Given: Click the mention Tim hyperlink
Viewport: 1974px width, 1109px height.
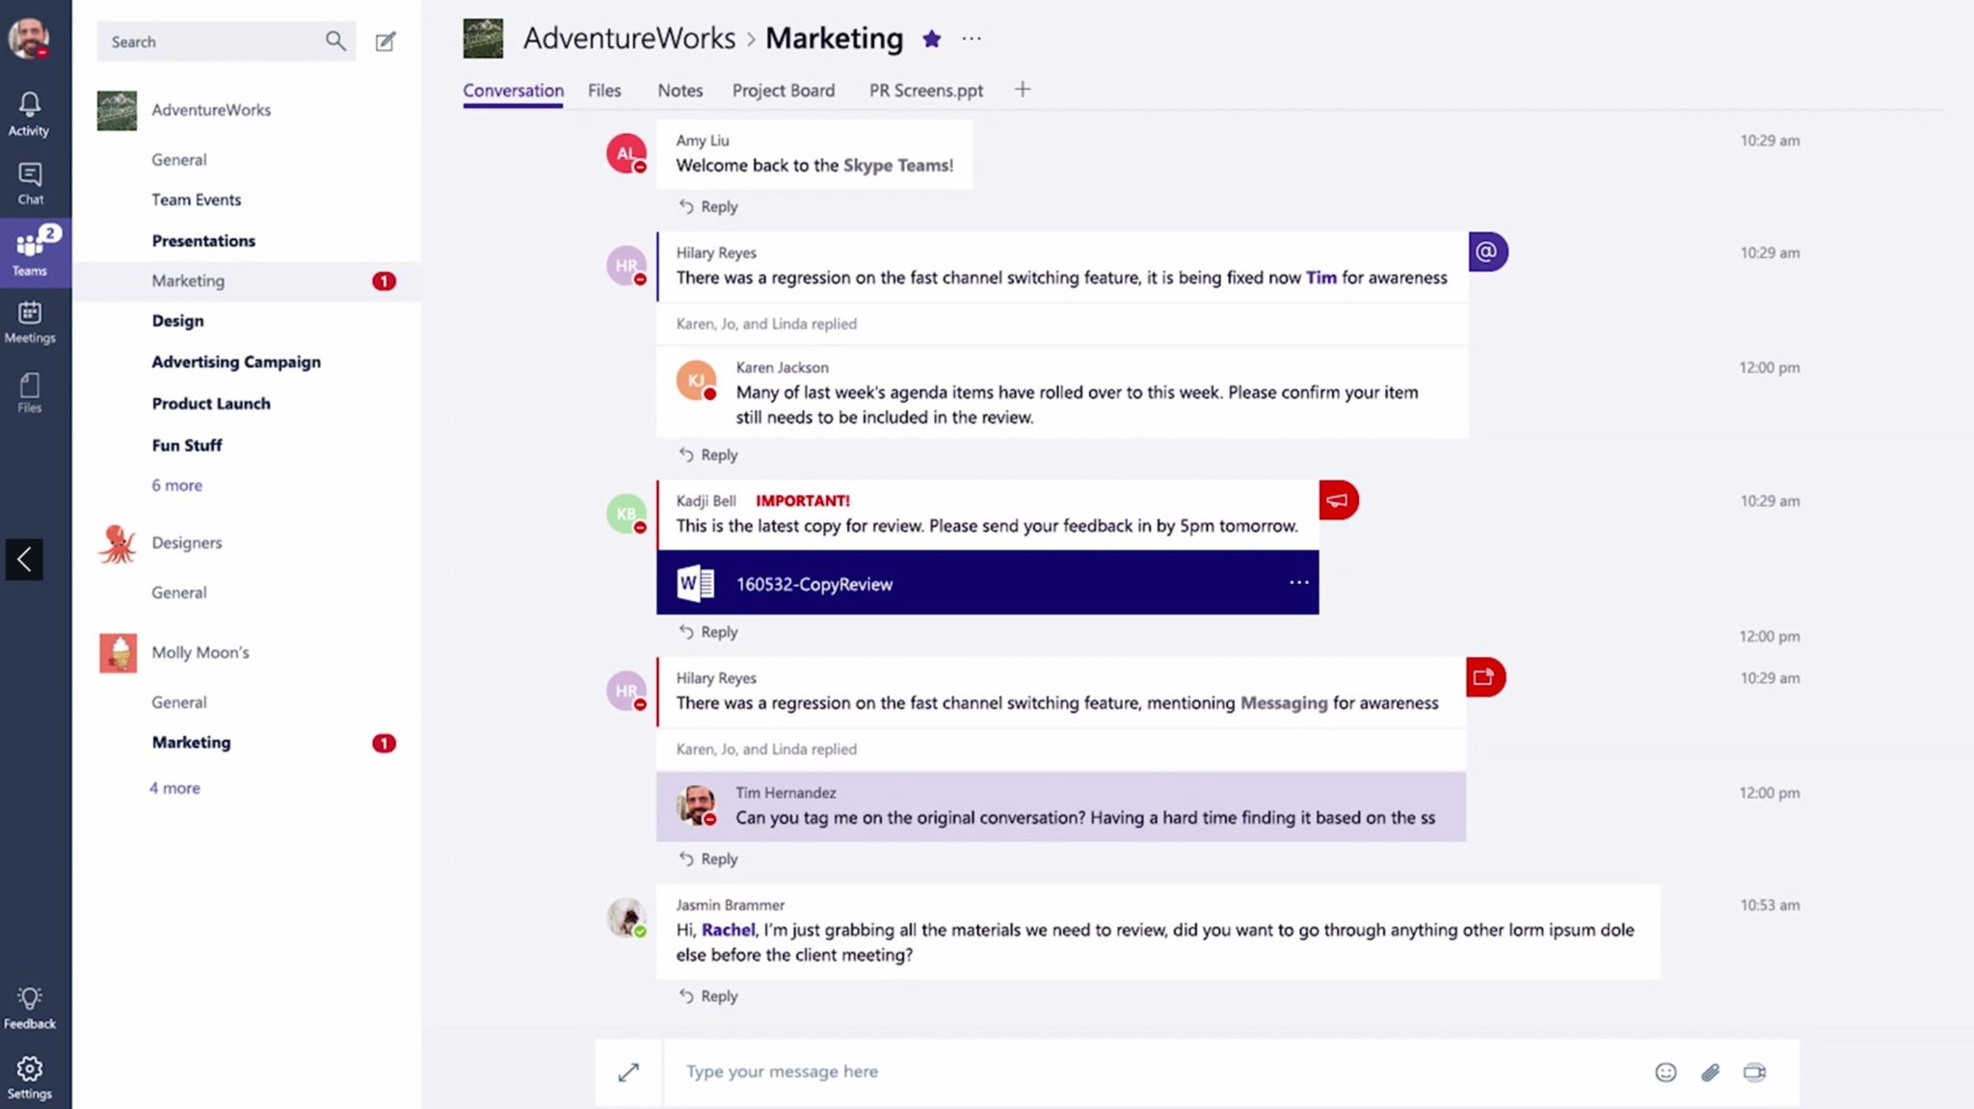Looking at the screenshot, I should [1320, 277].
